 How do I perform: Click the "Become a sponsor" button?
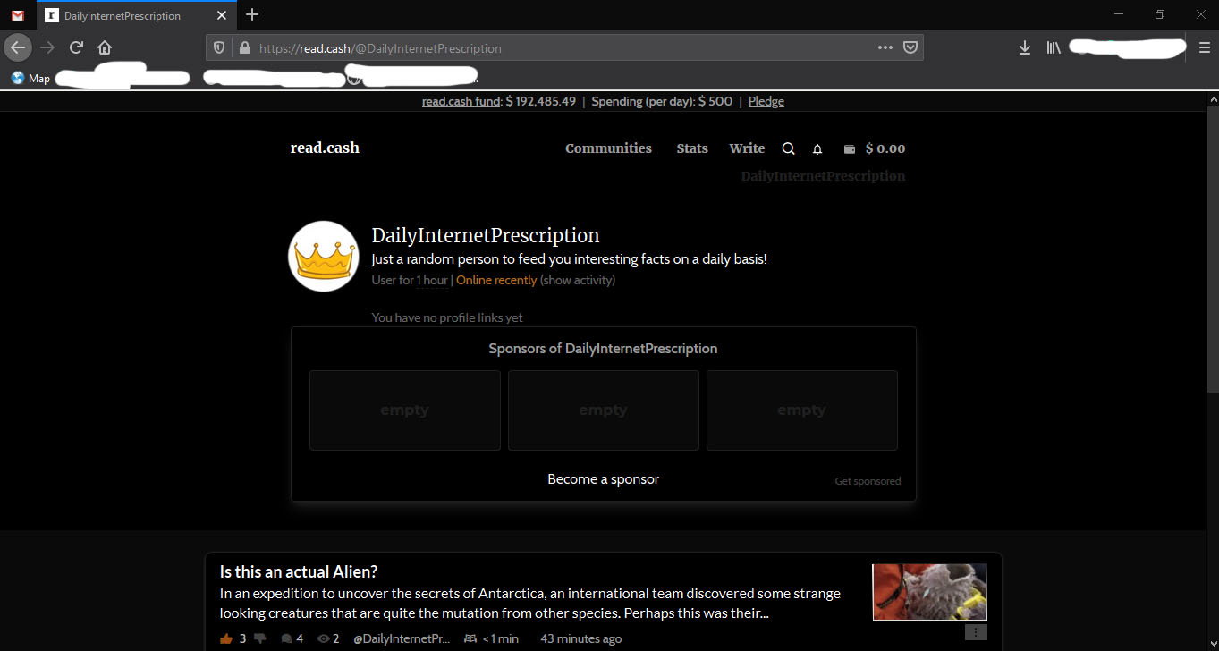click(x=604, y=479)
